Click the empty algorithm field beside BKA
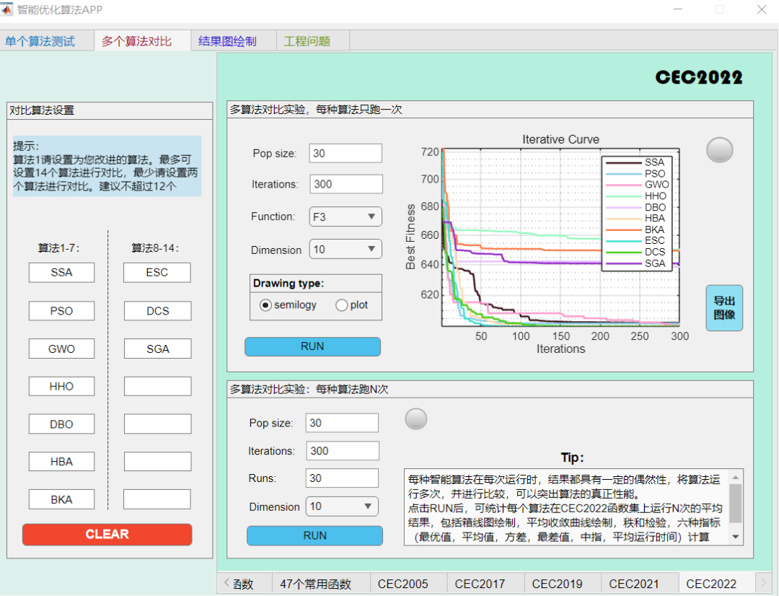 point(157,499)
